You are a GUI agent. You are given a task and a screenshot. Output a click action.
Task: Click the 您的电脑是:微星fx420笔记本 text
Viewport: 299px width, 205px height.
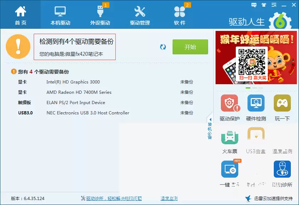(71, 54)
